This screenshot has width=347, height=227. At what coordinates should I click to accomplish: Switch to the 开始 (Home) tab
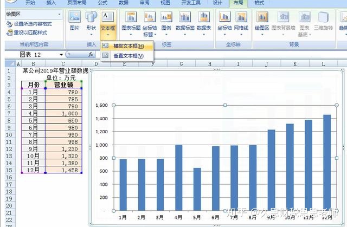click(x=30, y=3)
